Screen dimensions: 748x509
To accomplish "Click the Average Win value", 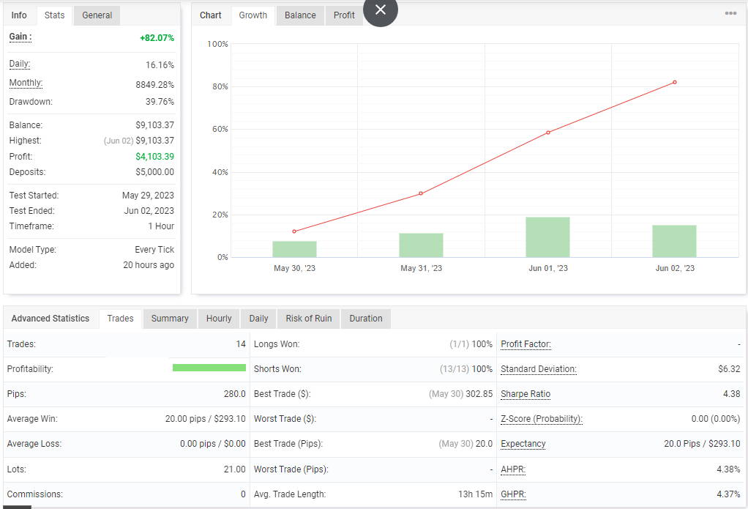I will [206, 419].
